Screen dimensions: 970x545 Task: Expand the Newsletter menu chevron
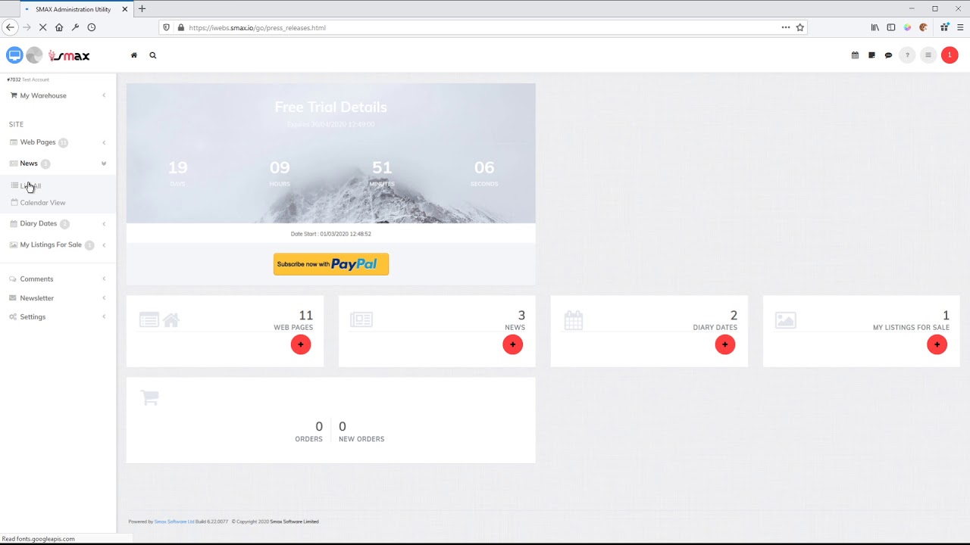tap(104, 298)
